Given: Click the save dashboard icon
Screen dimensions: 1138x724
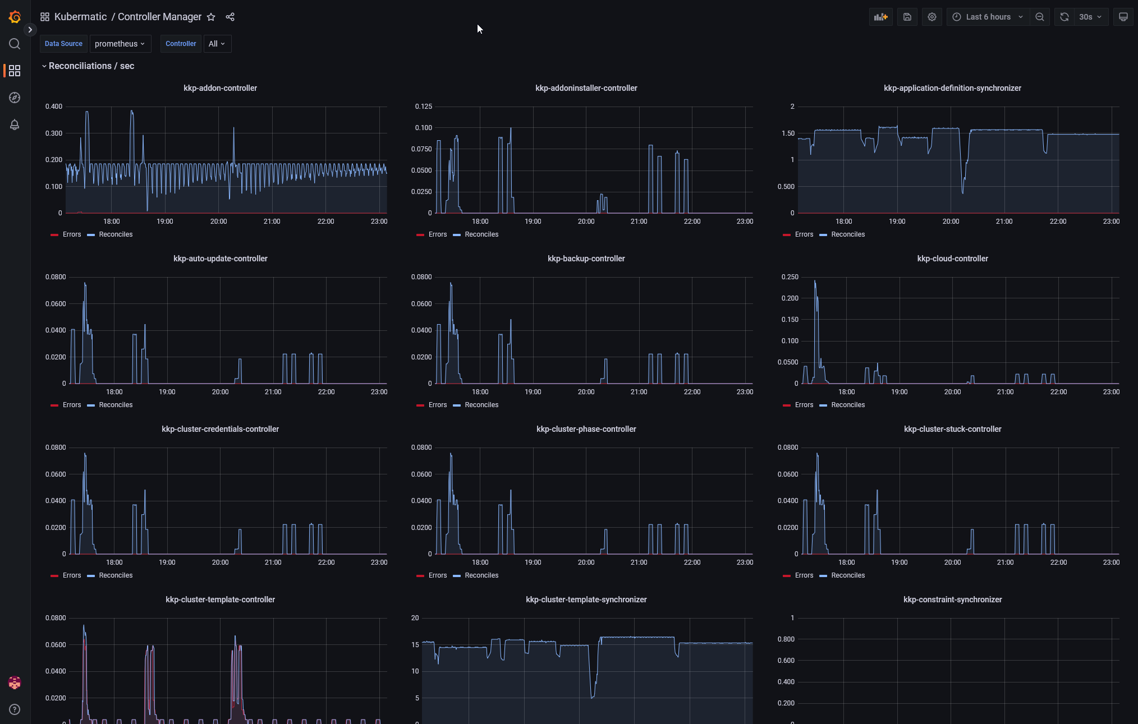Looking at the screenshot, I should click(907, 17).
